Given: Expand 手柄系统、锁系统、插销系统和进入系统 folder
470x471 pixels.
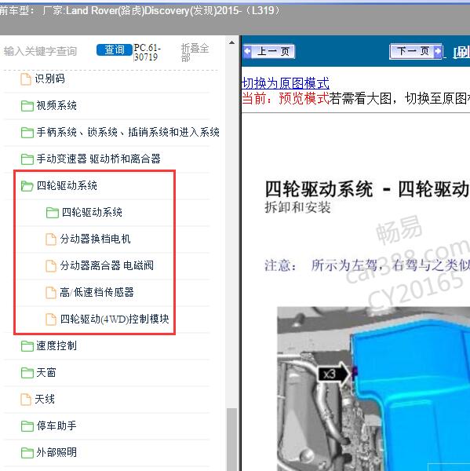Looking at the screenshot, I should [128, 132].
